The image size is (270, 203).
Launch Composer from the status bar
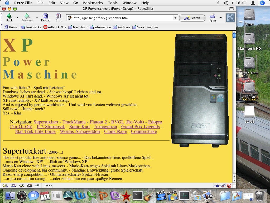click(22, 186)
